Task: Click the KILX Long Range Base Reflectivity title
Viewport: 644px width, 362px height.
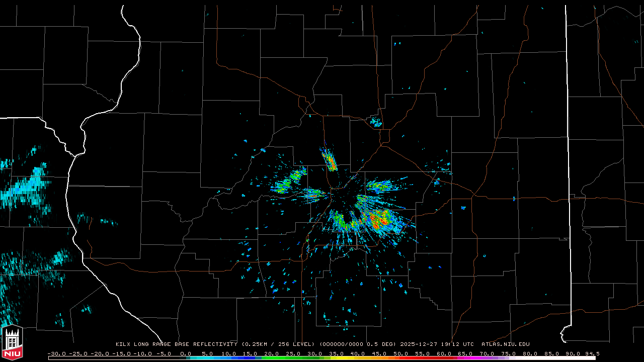Action: [176, 344]
